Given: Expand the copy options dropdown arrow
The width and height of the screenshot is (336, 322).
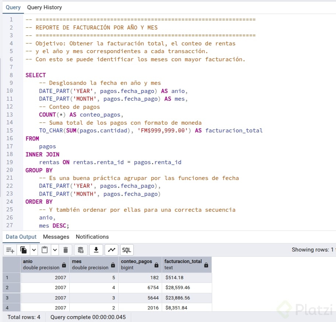Looking at the screenshot, I should tap(34, 250).
